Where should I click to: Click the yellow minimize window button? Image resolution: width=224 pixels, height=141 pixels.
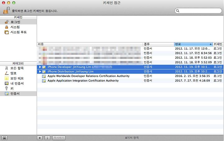coord(9,3)
